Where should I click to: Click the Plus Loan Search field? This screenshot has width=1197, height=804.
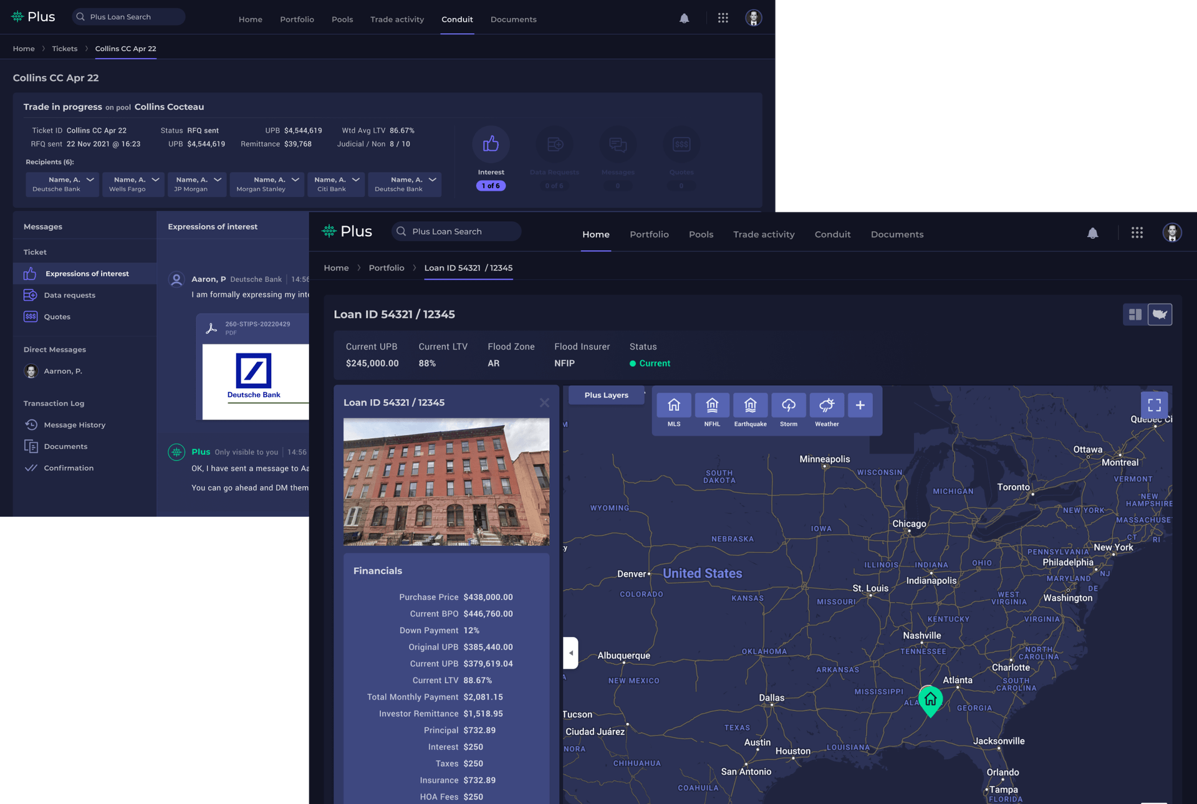click(x=456, y=231)
